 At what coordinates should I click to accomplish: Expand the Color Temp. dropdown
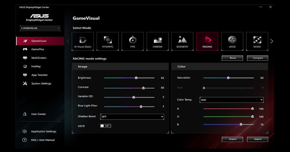231,100
